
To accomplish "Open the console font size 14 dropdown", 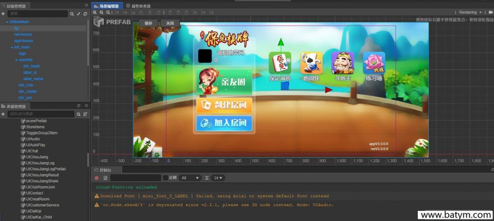I will [218, 178].
